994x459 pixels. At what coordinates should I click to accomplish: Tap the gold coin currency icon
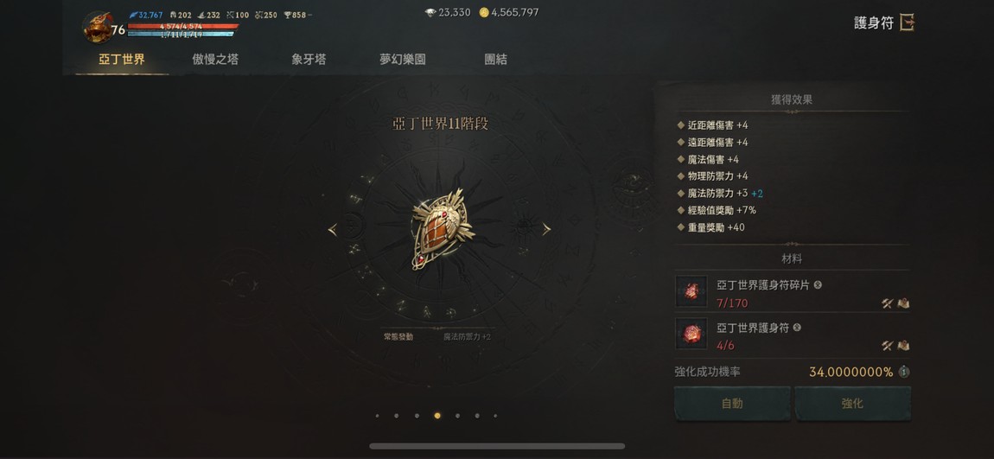pyautogui.click(x=484, y=13)
